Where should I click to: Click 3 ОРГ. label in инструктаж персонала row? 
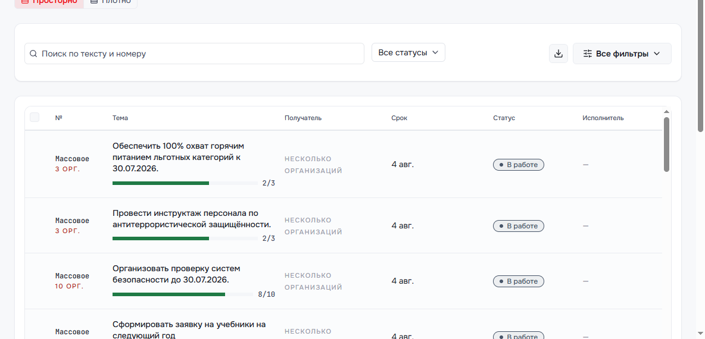67,231
